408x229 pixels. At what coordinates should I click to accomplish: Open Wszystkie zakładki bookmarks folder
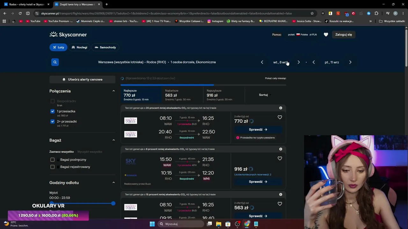tap(392, 21)
